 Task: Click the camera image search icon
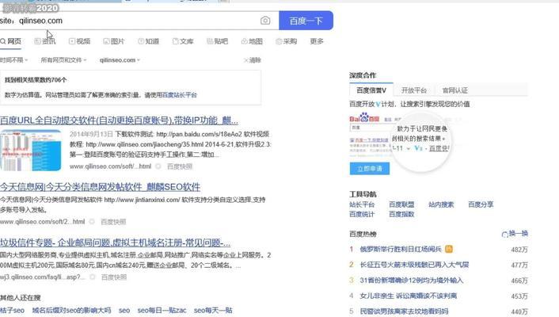tap(265, 21)
